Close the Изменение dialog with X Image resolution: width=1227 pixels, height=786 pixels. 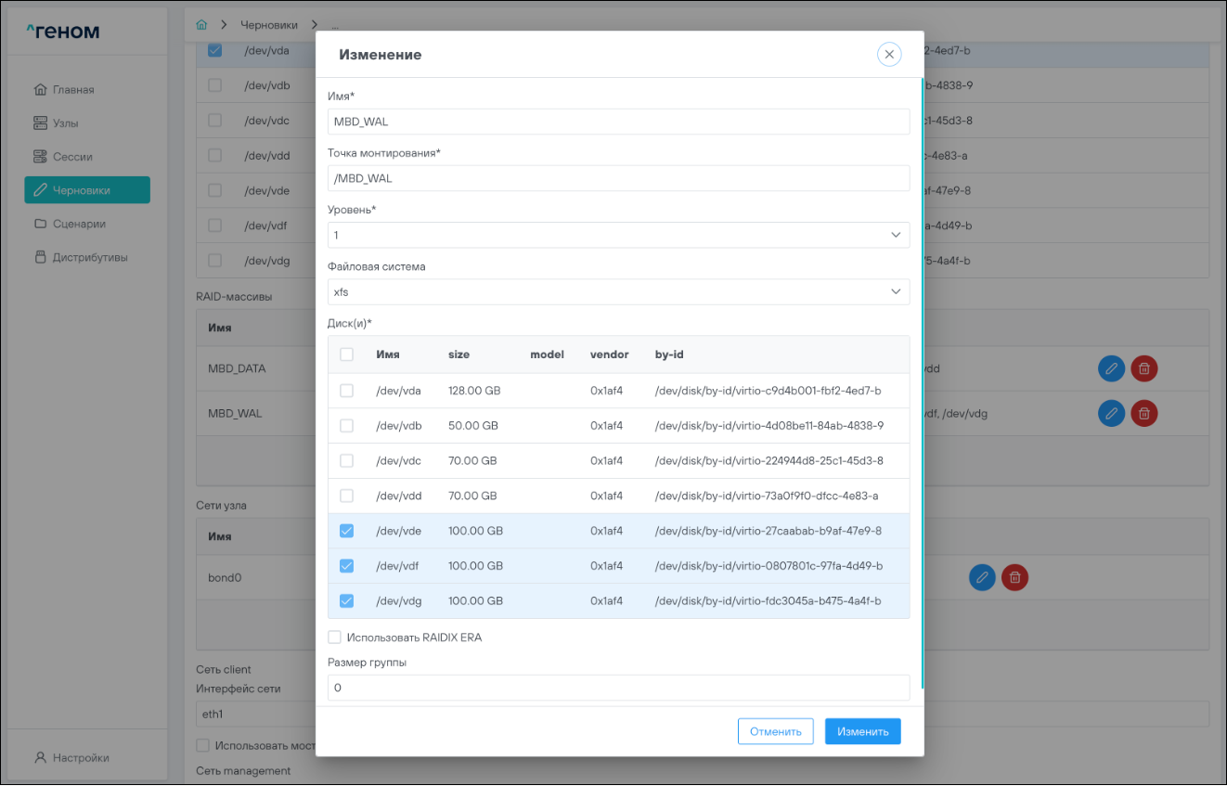pyautogui.click(x=888, y=55)
